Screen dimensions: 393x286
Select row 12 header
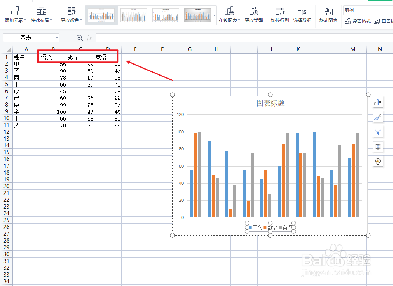6,132
